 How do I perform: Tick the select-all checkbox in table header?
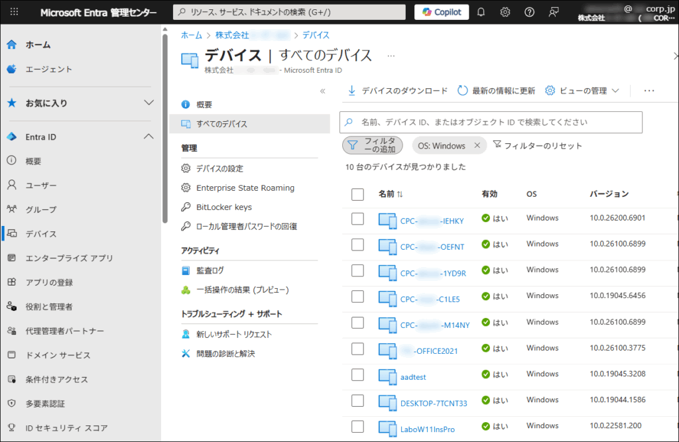358,194
